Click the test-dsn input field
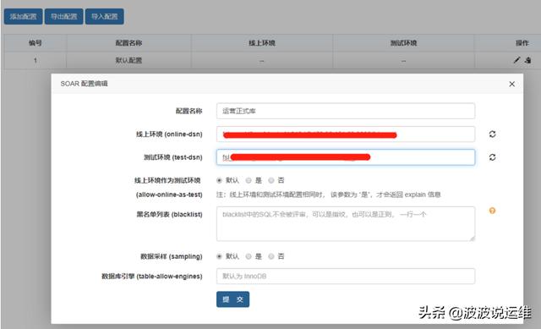 pyautogui.click(x=346, y=157)
